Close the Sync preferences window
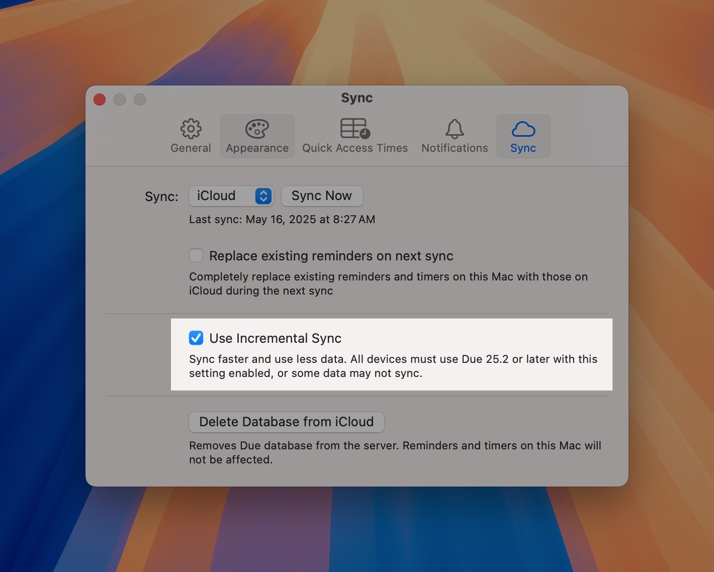This screenshot has width=714, height=572. (x=100, y=100)
